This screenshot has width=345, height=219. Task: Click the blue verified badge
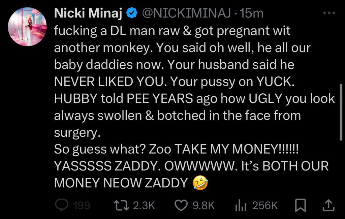point(131,13)
